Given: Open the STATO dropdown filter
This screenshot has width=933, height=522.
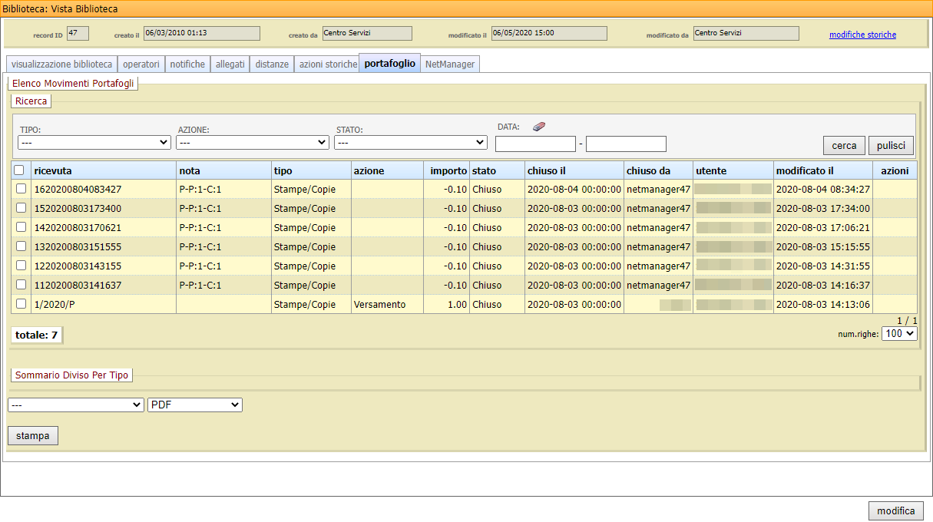Looking at the screenshot, I should (411, 143).
